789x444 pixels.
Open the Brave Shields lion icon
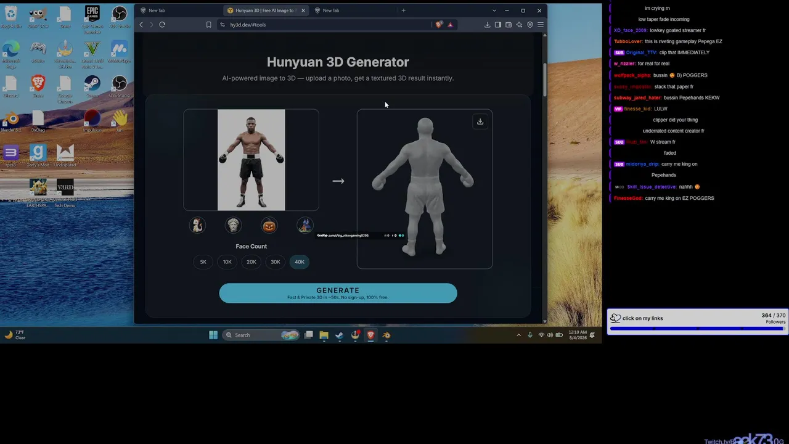point(439,25)
